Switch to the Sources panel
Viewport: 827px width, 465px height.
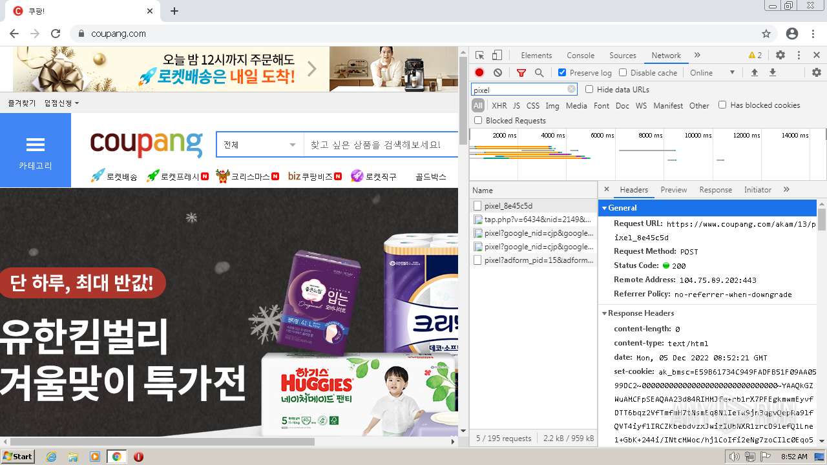pos(623,56)
